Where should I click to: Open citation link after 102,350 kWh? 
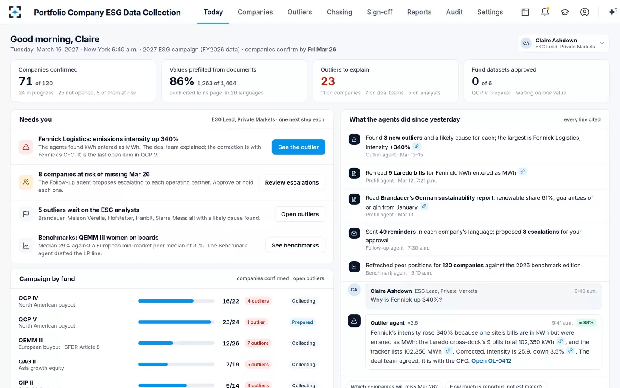[561, 341]
